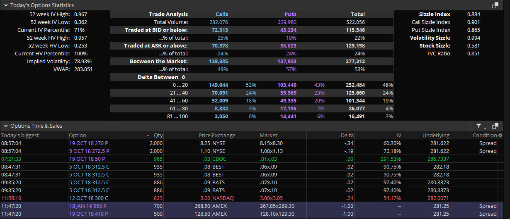Open the Time & Sales filter funnel
This screenshot has width=510, height=219.
[479, 126]
